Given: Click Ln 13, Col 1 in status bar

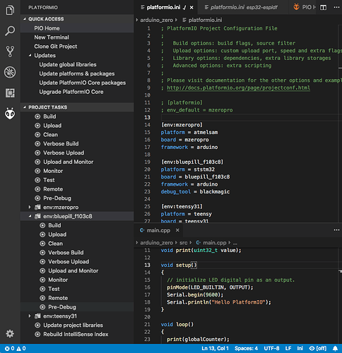Looking at the screenshot, I should pos(215,348).
